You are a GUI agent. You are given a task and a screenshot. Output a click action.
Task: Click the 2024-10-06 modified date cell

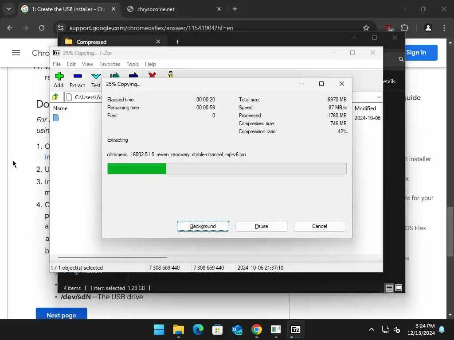click(x=368, y=118)
